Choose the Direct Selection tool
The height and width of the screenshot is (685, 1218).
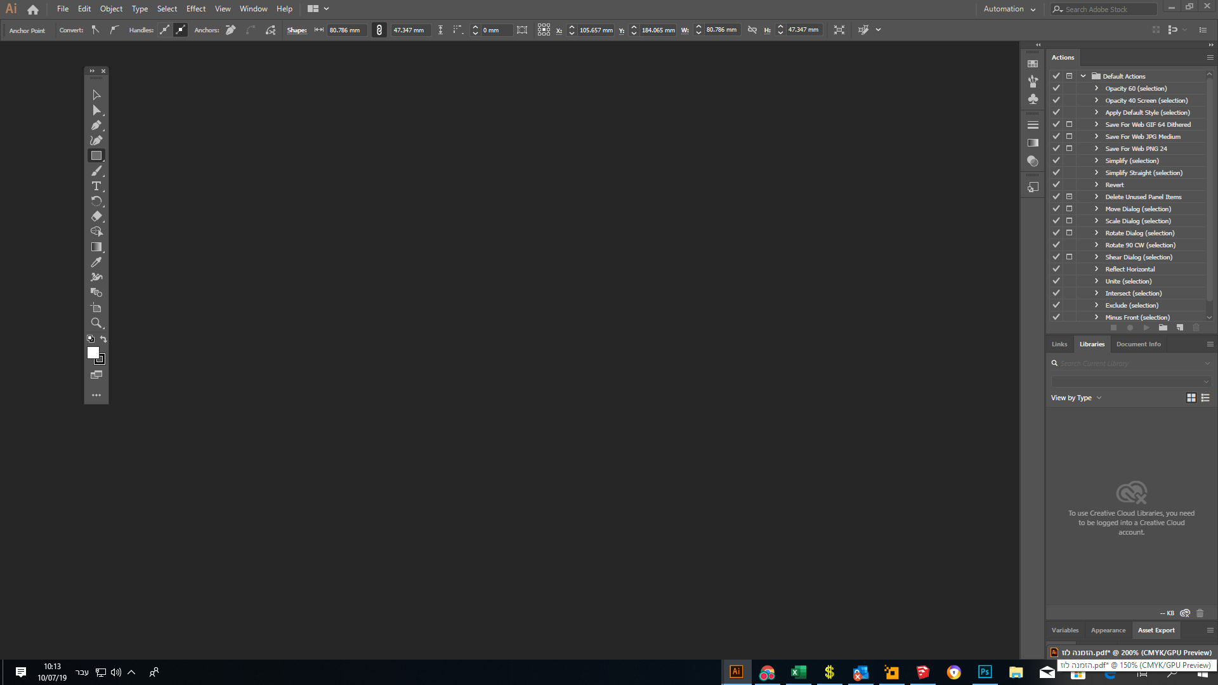(96, 110)
